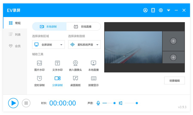Switch to 常规 sidebar tab
The height and width of the screenshot is (115, 193).
pos(15,23)
